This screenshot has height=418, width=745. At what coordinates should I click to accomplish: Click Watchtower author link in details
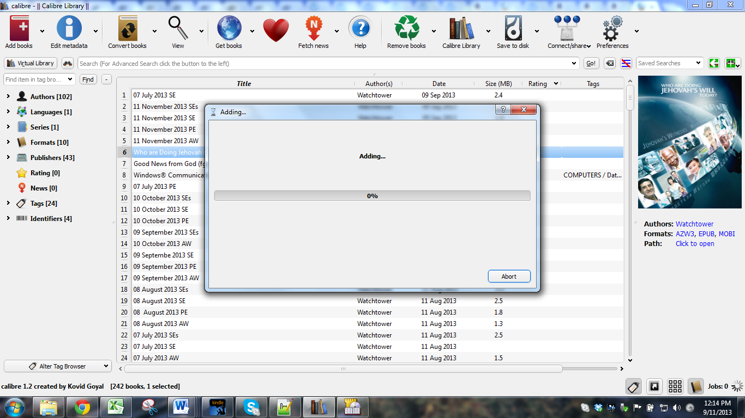tap(694, 224)
